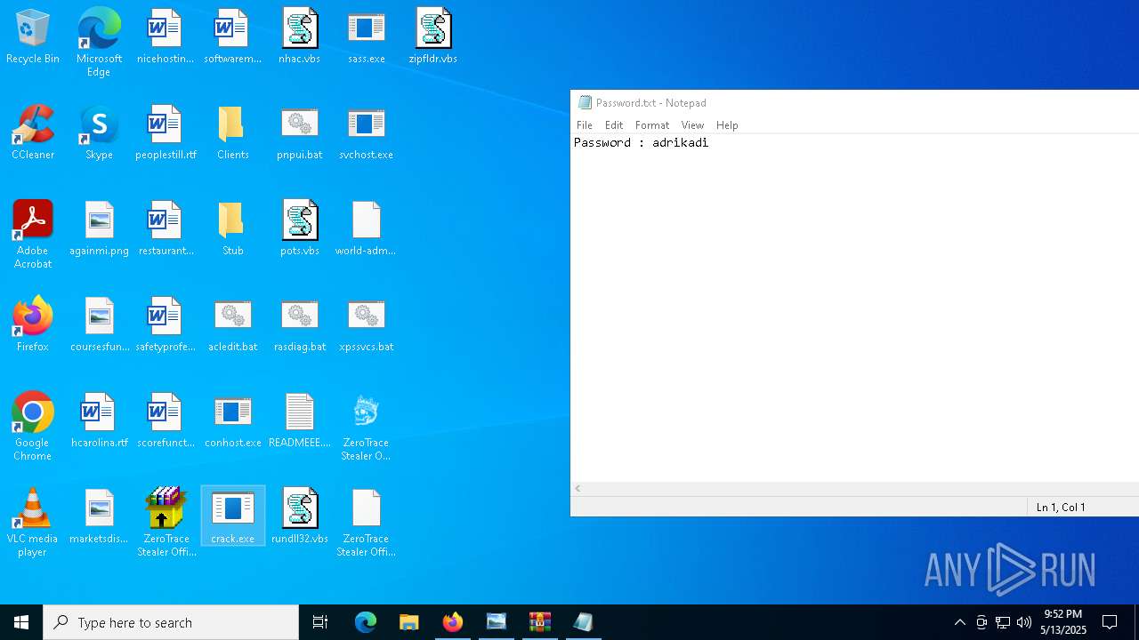This screenshot has height=640, width=1139.
Task: Select the sass.exe desktop file
Action: [366, 37]
